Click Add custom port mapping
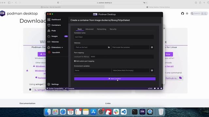The height and width of the screenshot is (117, 209). tap(84, 61)
